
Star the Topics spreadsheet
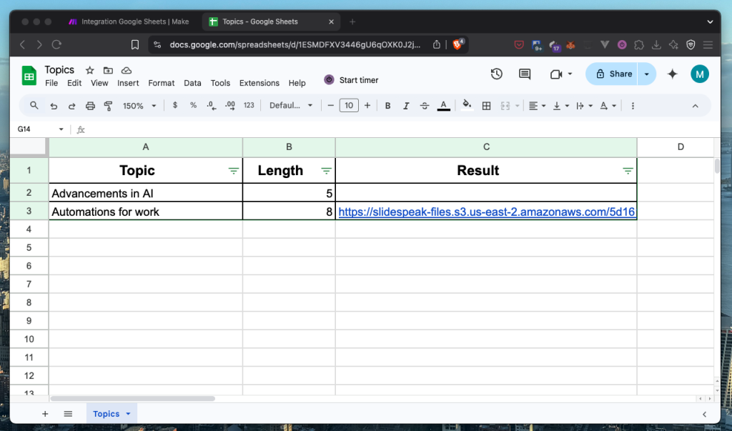click(x=90, y=70)
